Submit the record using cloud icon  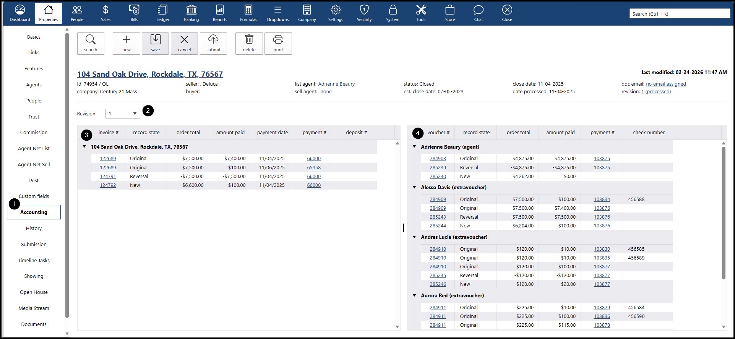tap(213, 44)
